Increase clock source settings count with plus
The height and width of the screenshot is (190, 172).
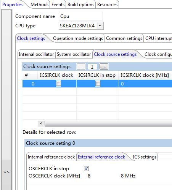(104, 66)
